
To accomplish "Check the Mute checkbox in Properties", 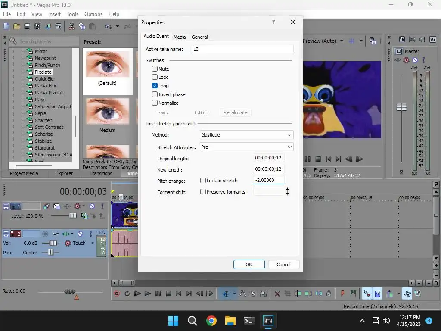I will (x=155, y=69).
